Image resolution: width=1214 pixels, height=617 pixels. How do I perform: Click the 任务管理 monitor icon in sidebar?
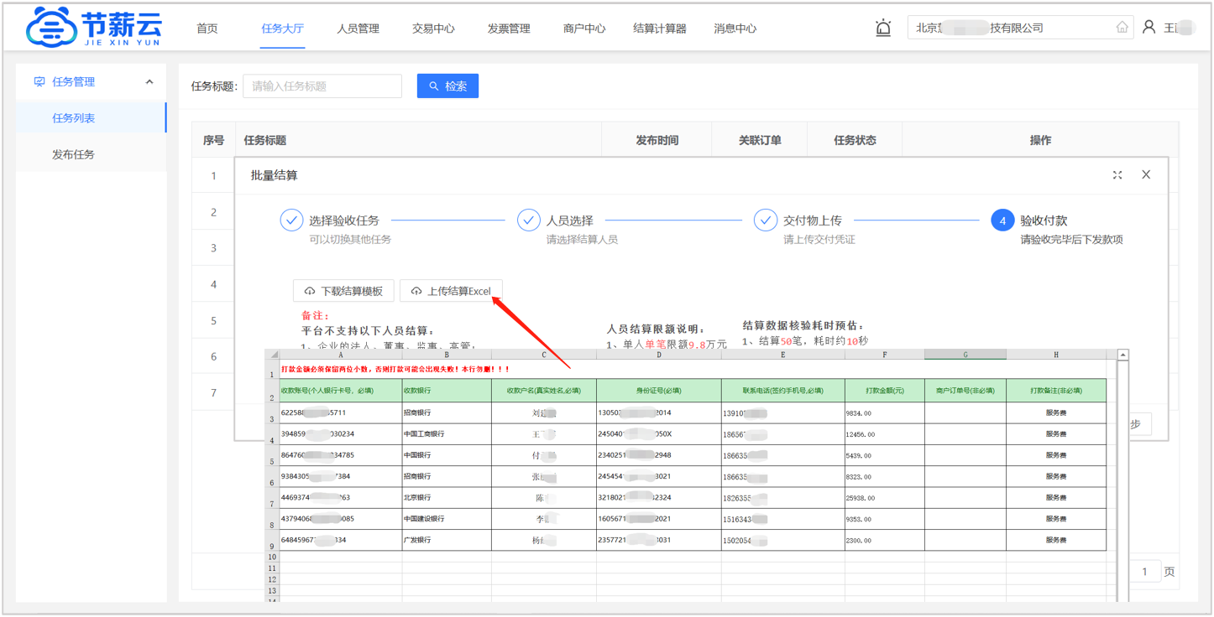pos(39,81)
